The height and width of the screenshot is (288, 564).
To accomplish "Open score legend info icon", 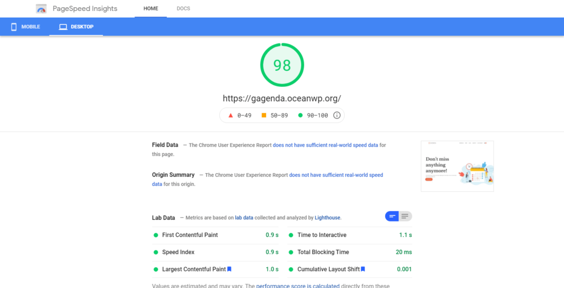I will 337,115.
